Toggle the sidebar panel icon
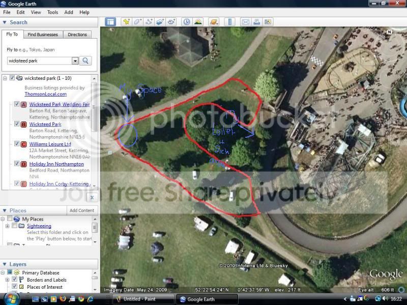This screenshot has width=407, height=305. point(110,22)
